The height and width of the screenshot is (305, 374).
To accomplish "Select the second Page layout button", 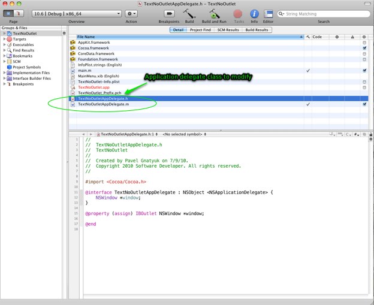I will pyautogui.click(x=19, y=14).
